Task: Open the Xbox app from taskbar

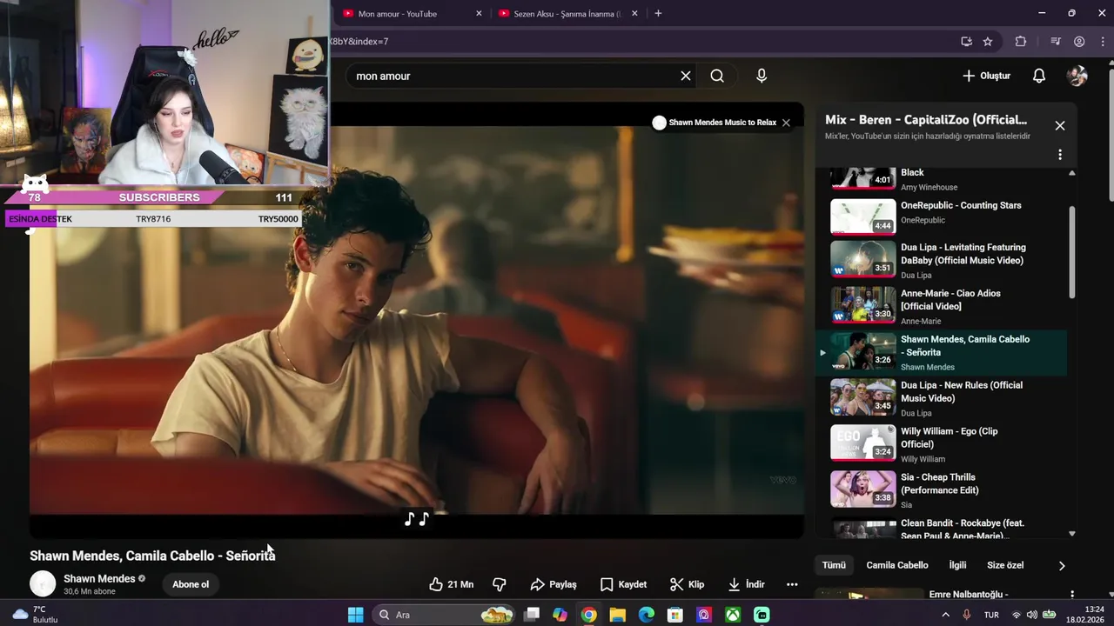Action: 733,615
